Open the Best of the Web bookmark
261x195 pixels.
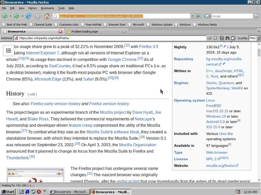[15, 25]
